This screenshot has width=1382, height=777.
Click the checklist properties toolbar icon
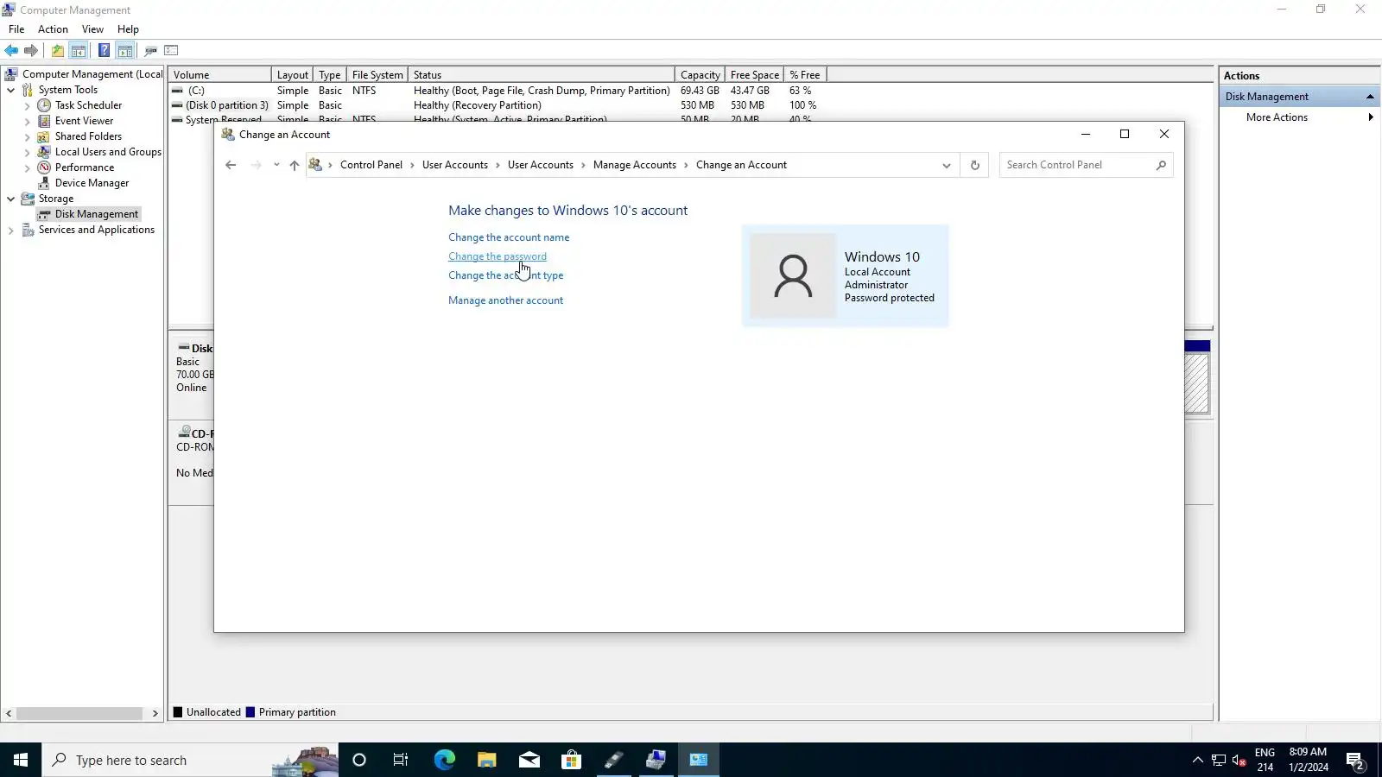[x=171, y=50]
